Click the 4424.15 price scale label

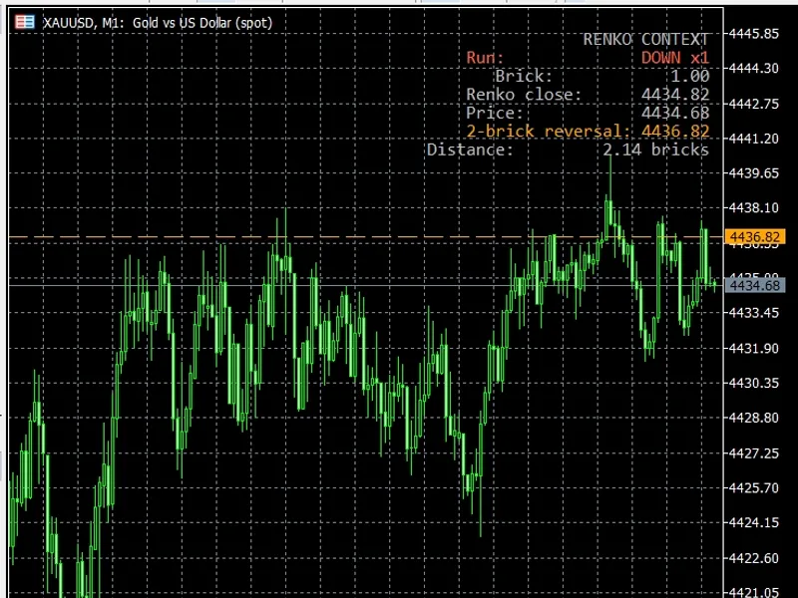(x=754, y=522)
